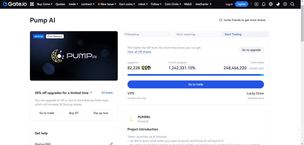
Task: Click the Gate.io logo
Action: click(x=15, y=4)
